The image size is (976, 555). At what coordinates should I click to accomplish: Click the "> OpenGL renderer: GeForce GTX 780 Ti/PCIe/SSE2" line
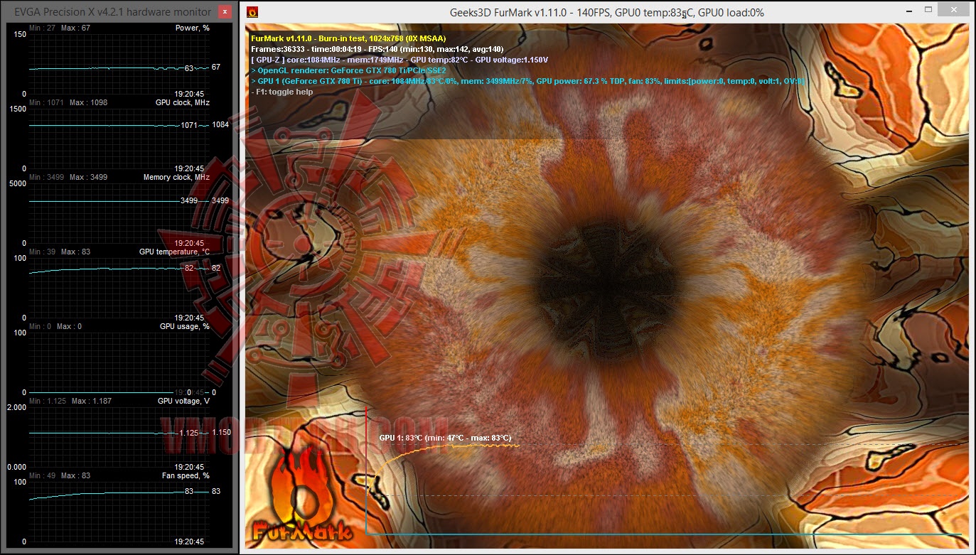(348, 70)
